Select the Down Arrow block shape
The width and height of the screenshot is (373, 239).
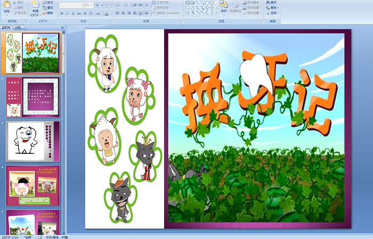[x=212, y=7]
